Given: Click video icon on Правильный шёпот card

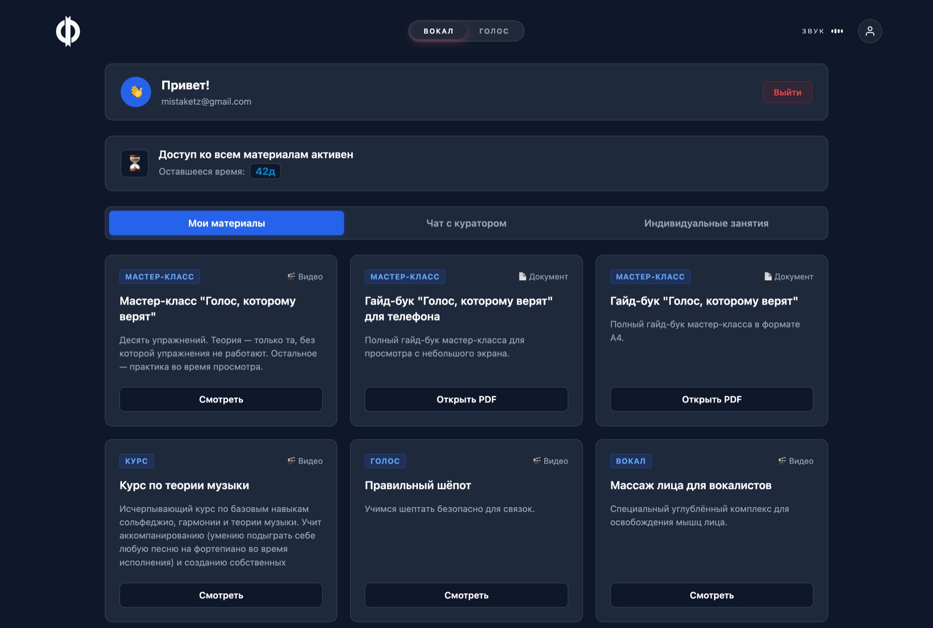Looking at the screenshot, I should pos(537,461).
